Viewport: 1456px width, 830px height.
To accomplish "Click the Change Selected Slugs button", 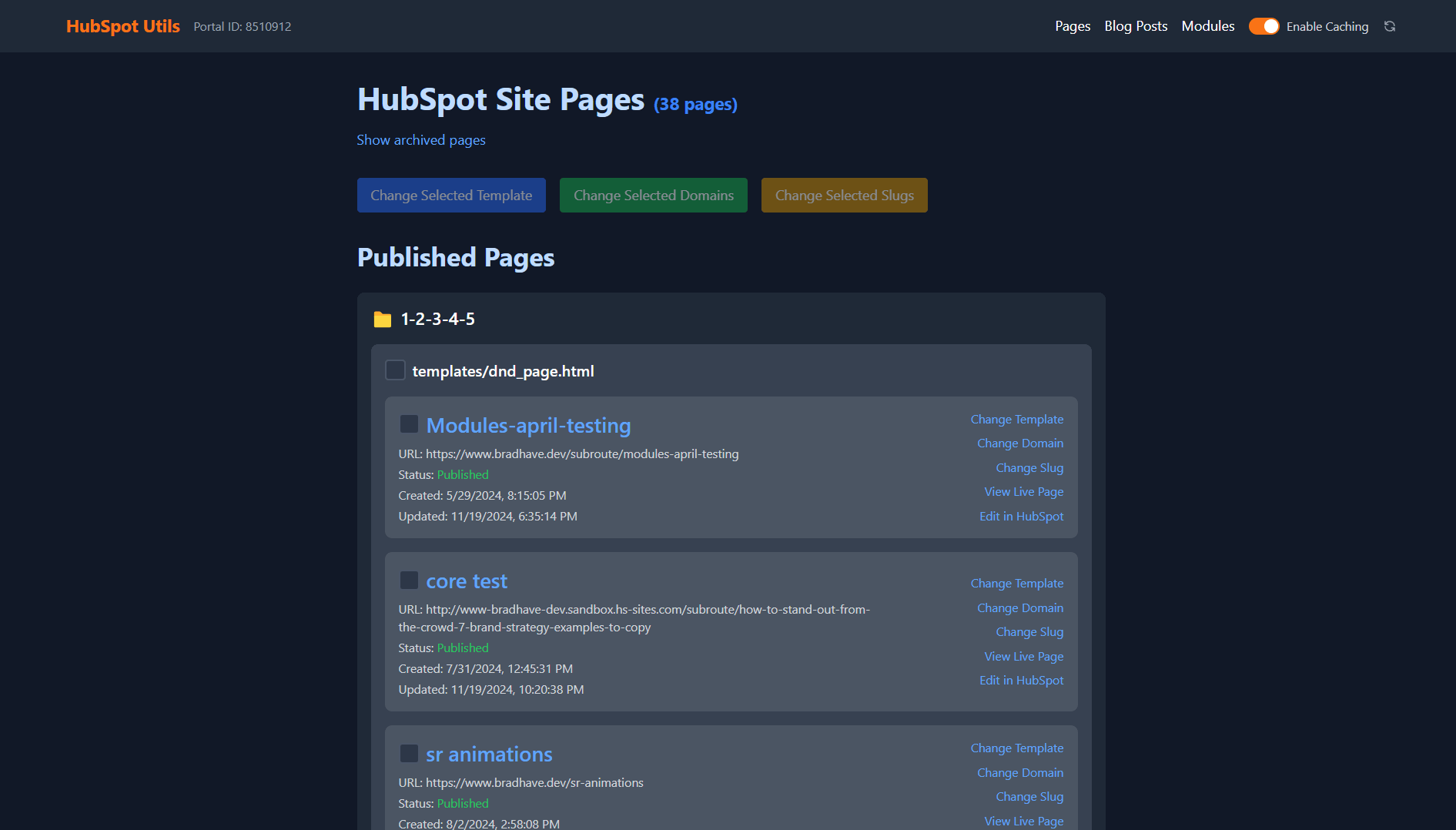I will pyautogui.click(x=844, y=195).
